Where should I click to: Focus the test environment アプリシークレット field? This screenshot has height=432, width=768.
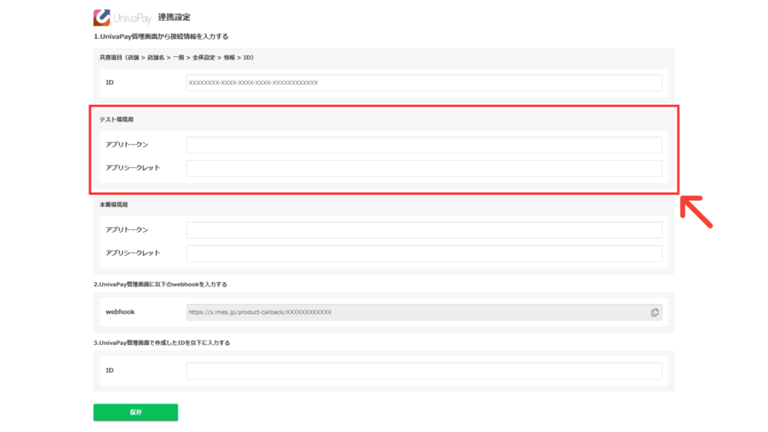(x=424, y=168)
